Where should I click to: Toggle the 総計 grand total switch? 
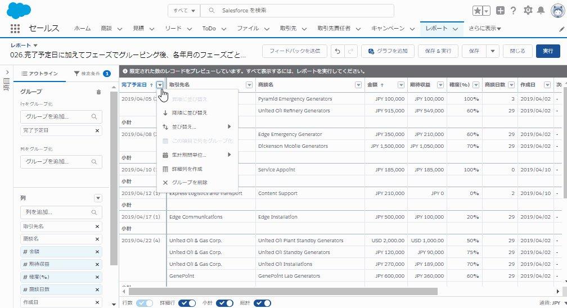(262, 303)
